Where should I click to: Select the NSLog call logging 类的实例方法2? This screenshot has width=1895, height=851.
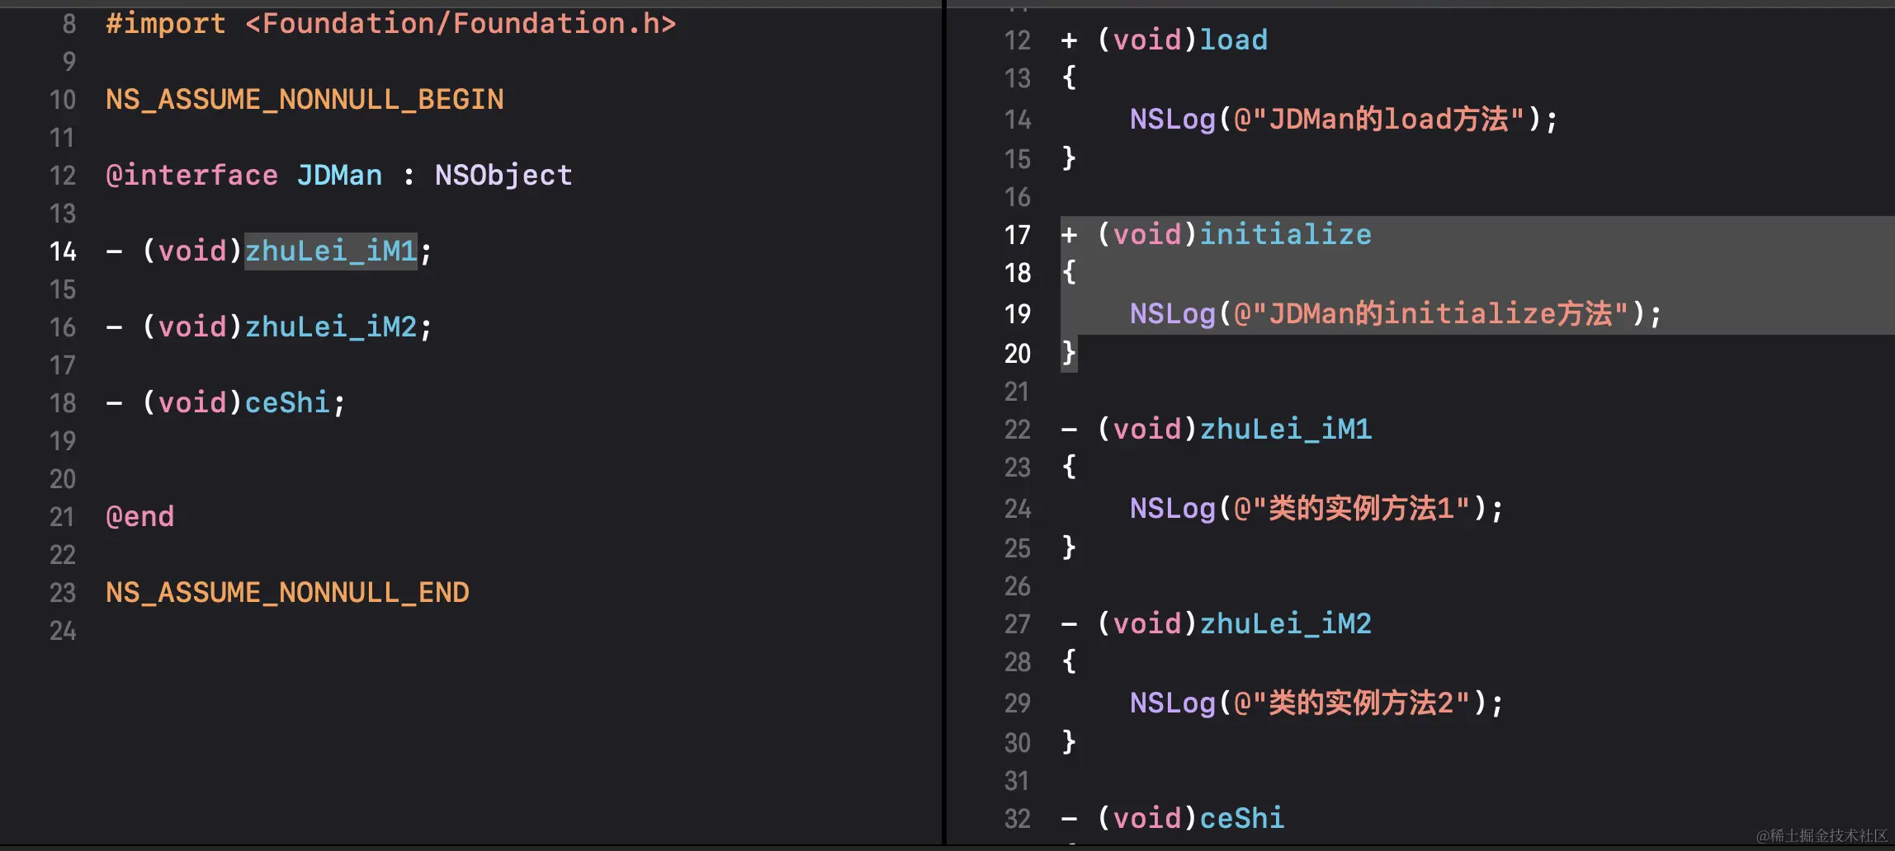[1312, 703]
